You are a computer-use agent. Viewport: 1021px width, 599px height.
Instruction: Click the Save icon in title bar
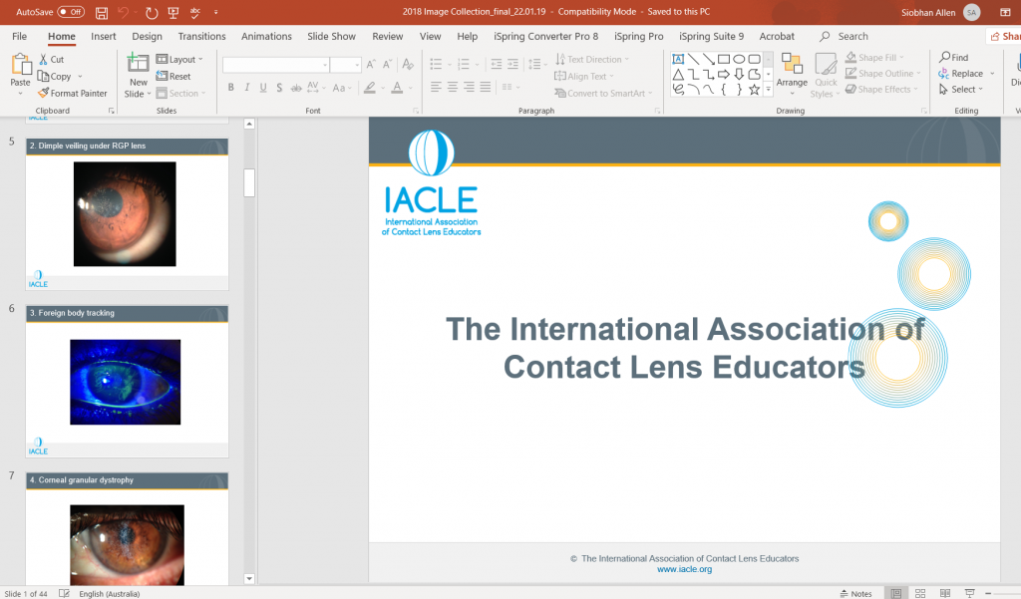click(x=102, y=12)
